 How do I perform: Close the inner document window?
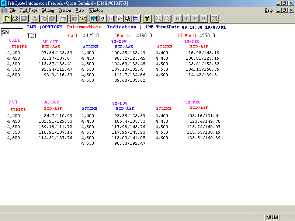291,10
